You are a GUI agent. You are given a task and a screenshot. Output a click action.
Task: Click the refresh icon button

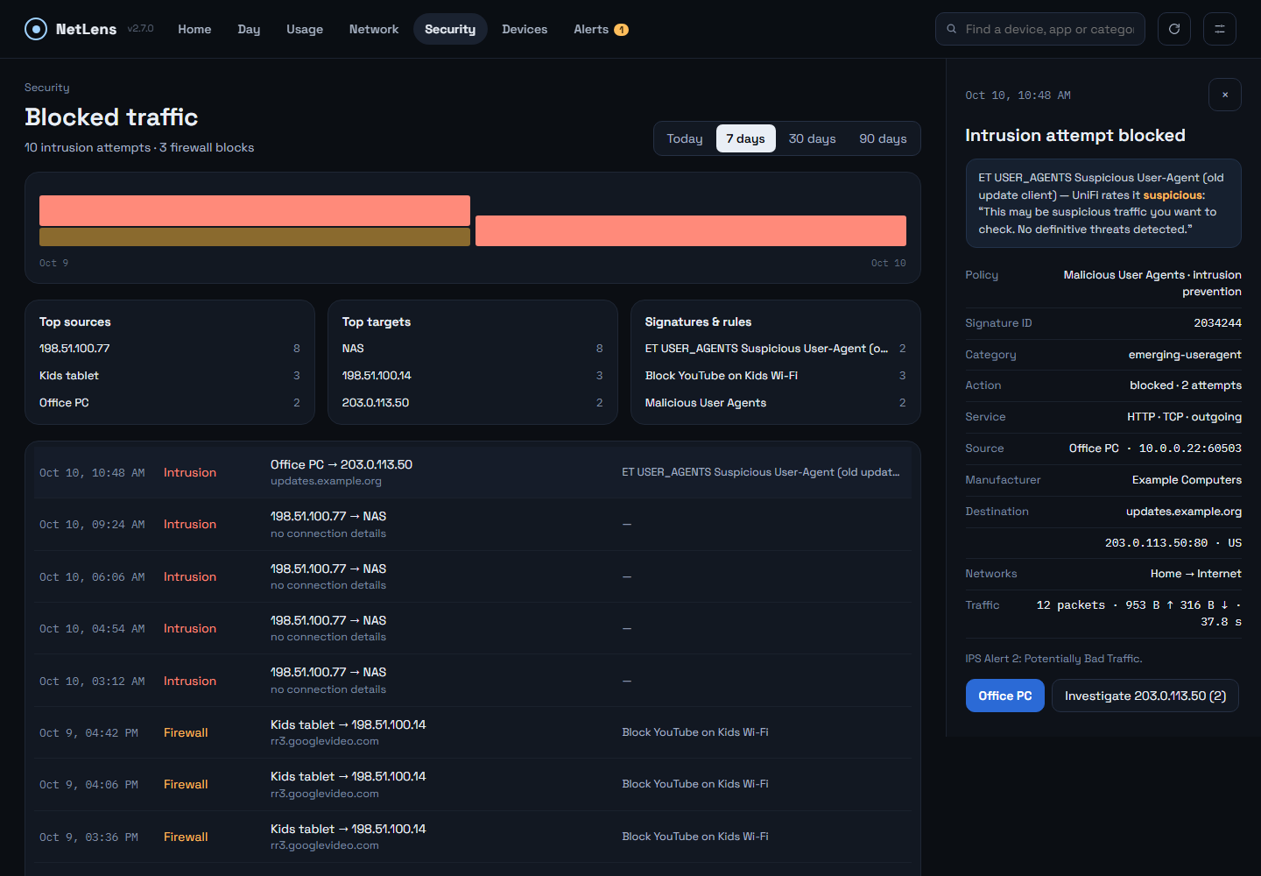1174,29
